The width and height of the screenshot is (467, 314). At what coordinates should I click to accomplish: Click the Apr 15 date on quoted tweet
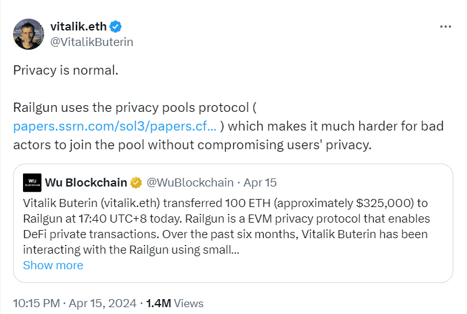pyautogui.click(x=261, y=183)
